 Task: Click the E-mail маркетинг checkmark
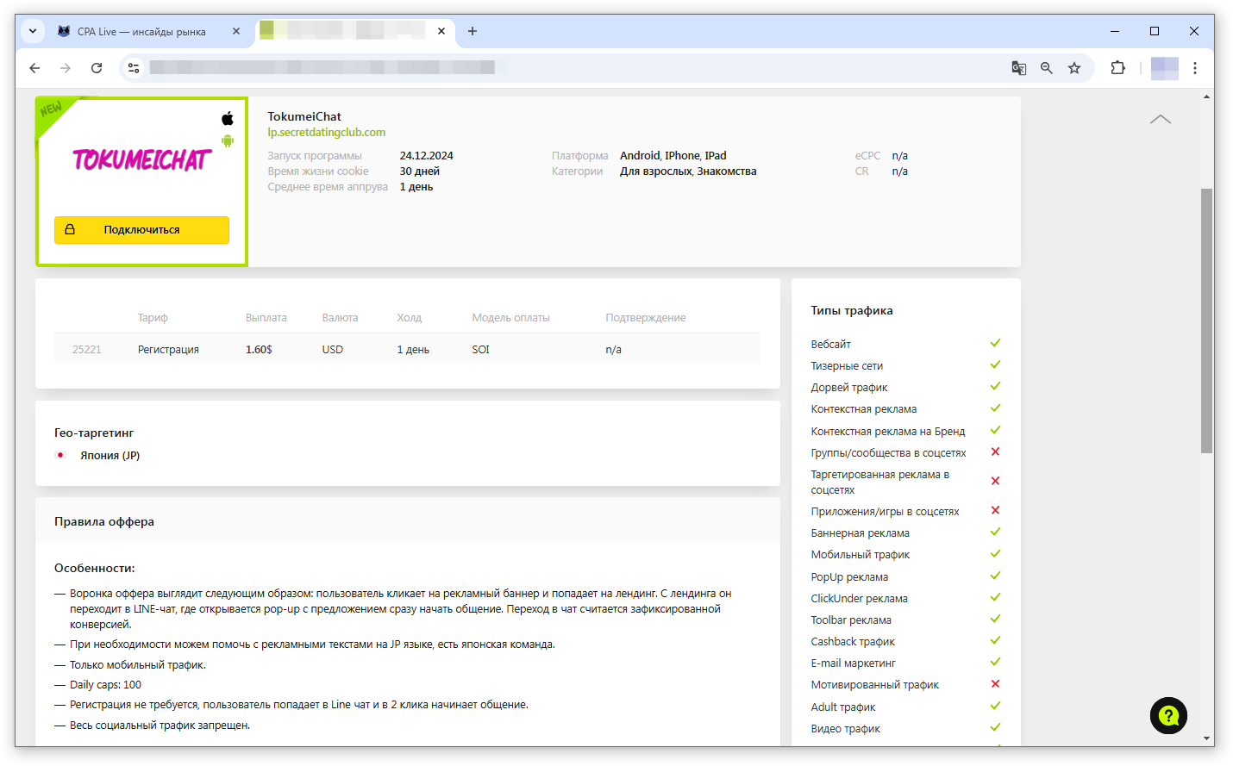995,662
